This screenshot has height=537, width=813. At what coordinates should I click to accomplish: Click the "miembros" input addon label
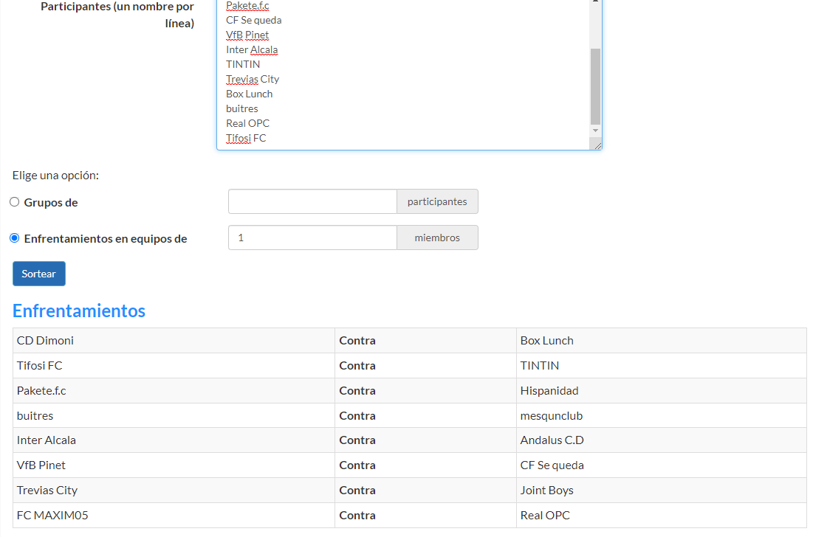[437, 238]
